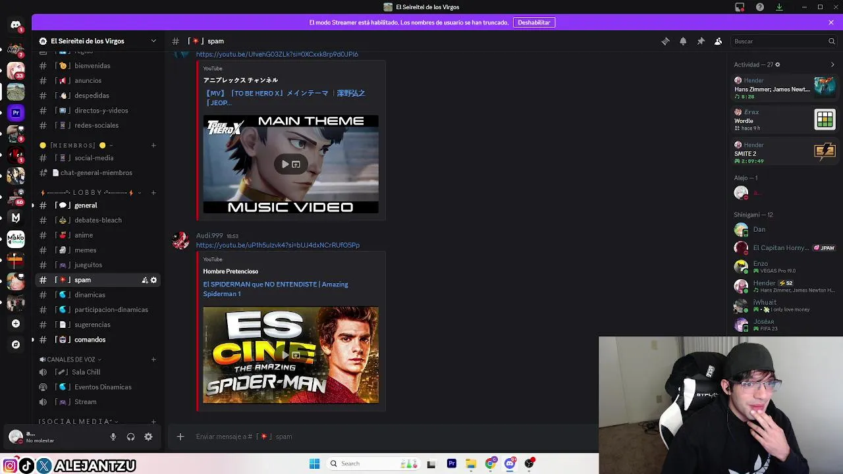Open user settings gear icon
843x474 pixels.
pos(148,436)
